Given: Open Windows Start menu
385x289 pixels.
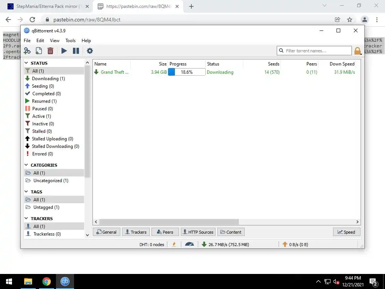Looking at the screenshot, I should 9,281.
